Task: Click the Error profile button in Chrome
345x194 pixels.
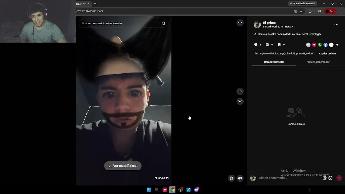Action: 330,11
